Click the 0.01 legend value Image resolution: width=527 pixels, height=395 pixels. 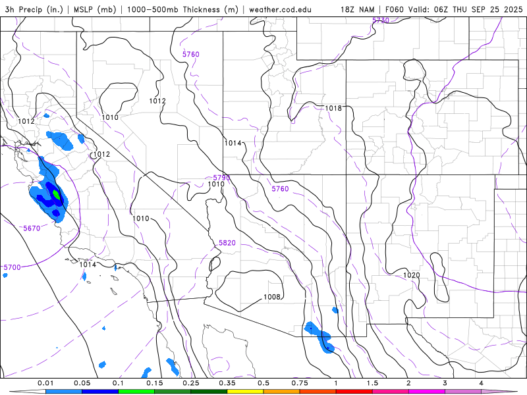45,383
